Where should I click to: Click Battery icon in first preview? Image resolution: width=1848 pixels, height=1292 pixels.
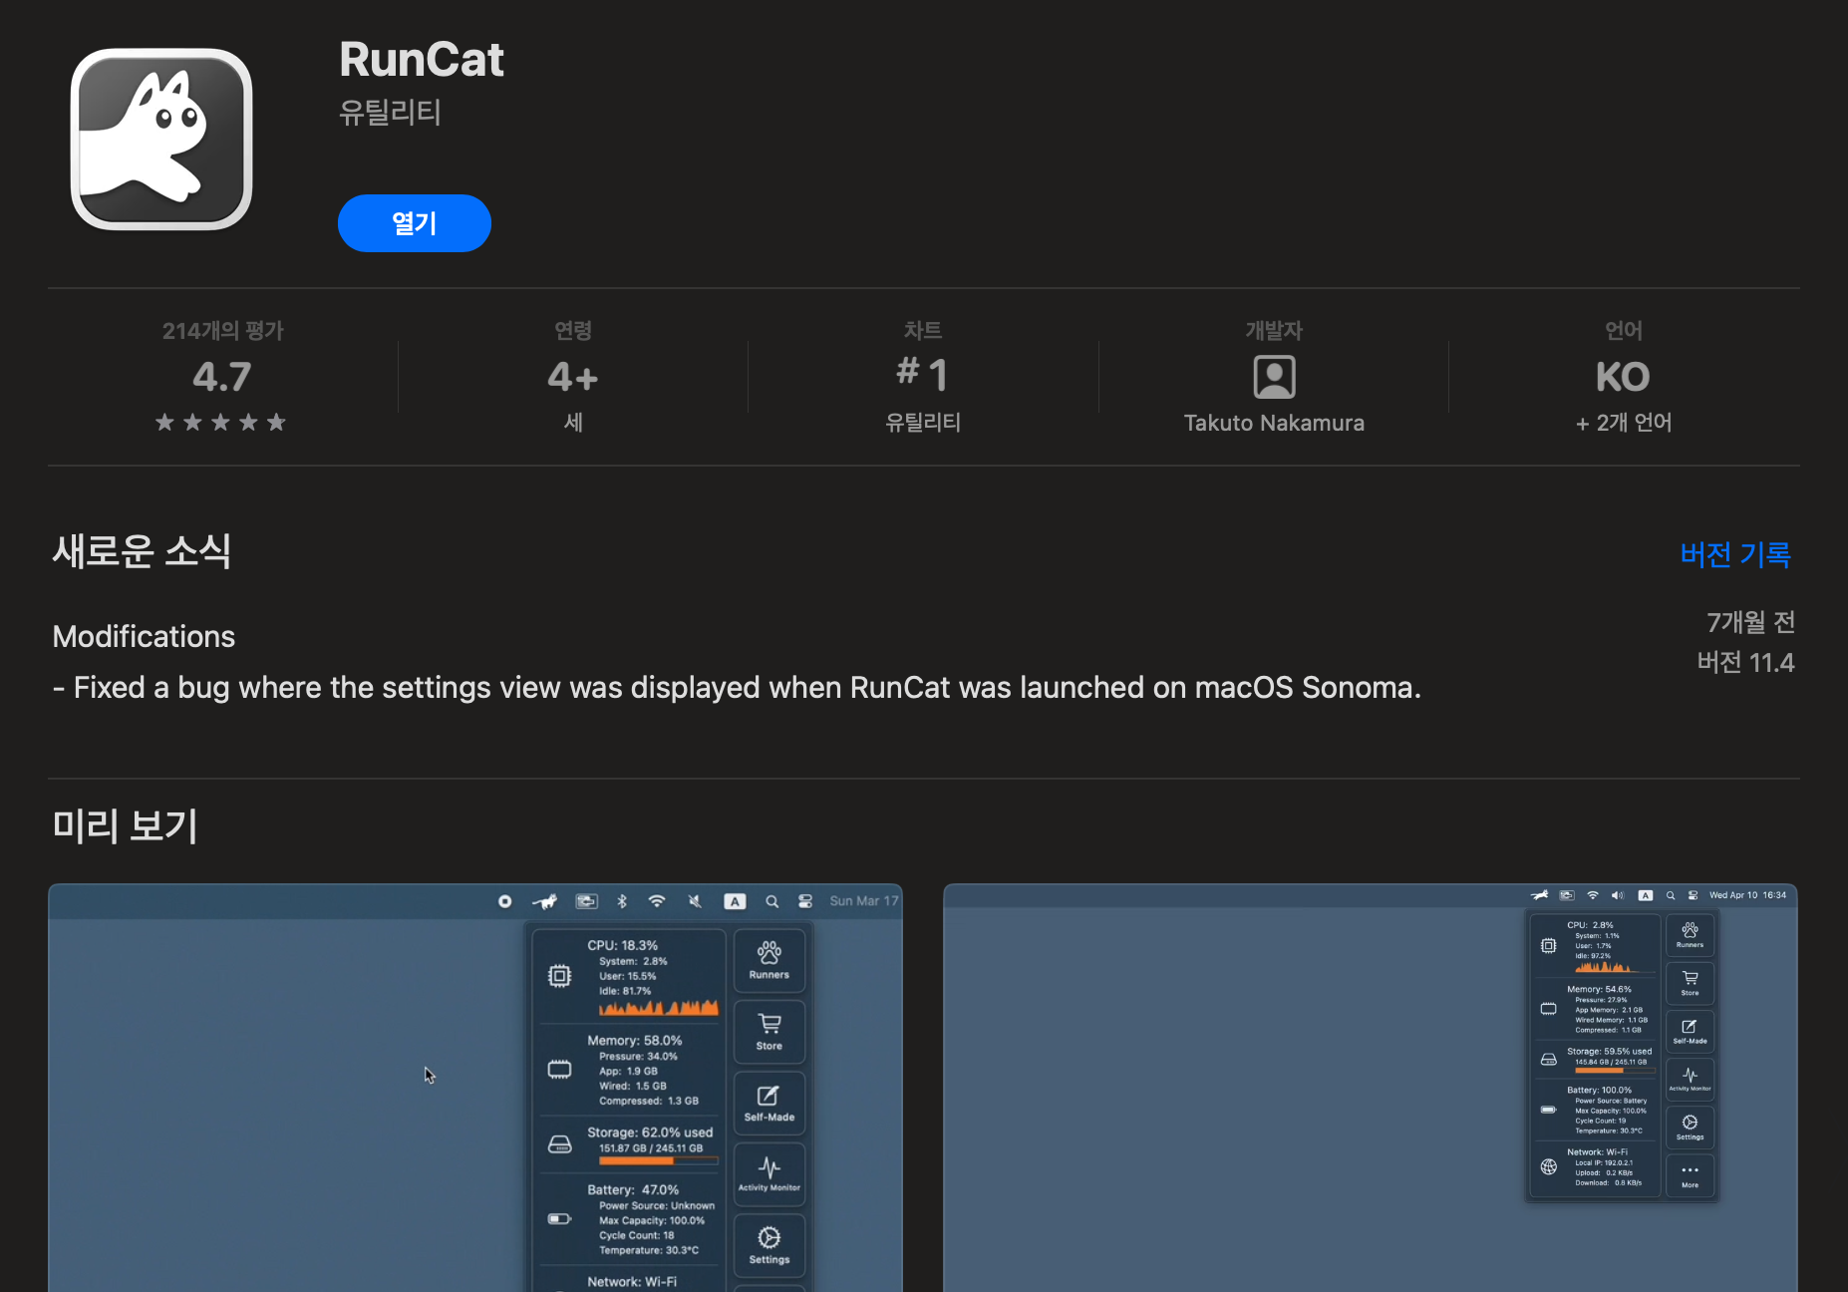[x=560, y=1218]
